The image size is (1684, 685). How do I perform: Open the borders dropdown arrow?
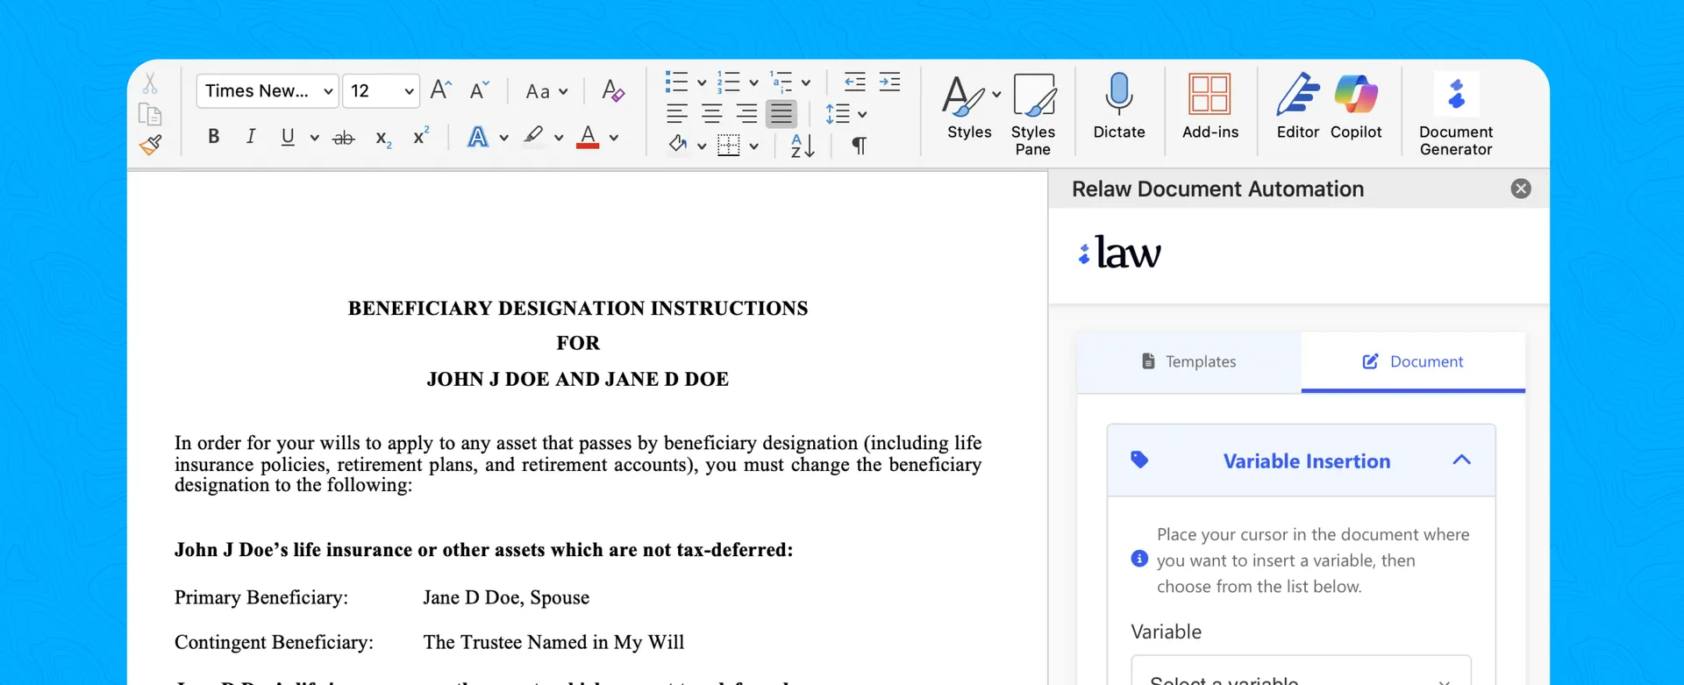pos(754,146)
